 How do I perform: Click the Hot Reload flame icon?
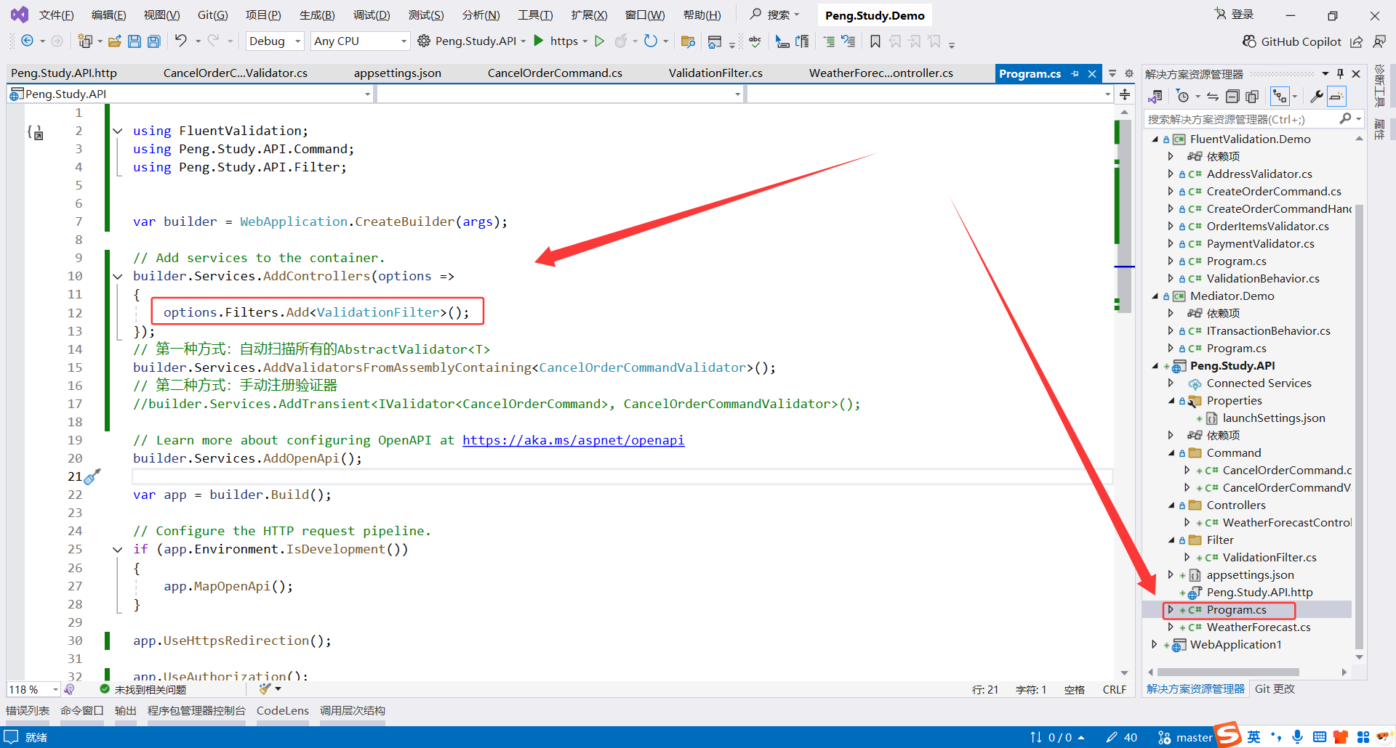tap(620, 41)
